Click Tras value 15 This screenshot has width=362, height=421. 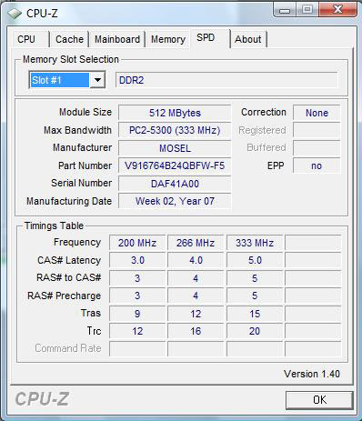[255, 314]
